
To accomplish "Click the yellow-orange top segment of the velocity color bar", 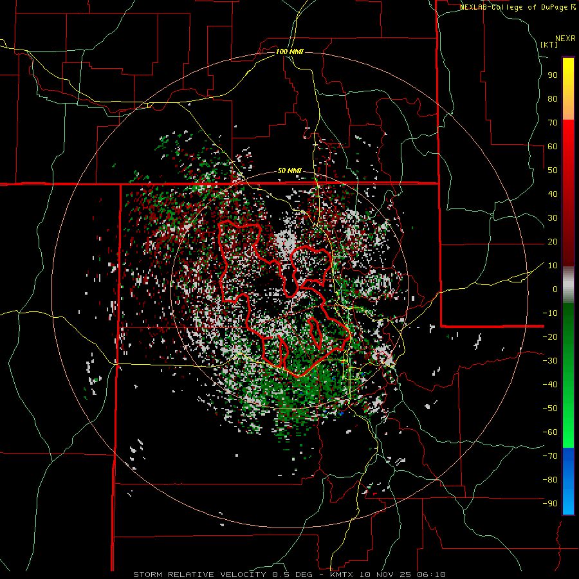I will click(x=568, y=89).
